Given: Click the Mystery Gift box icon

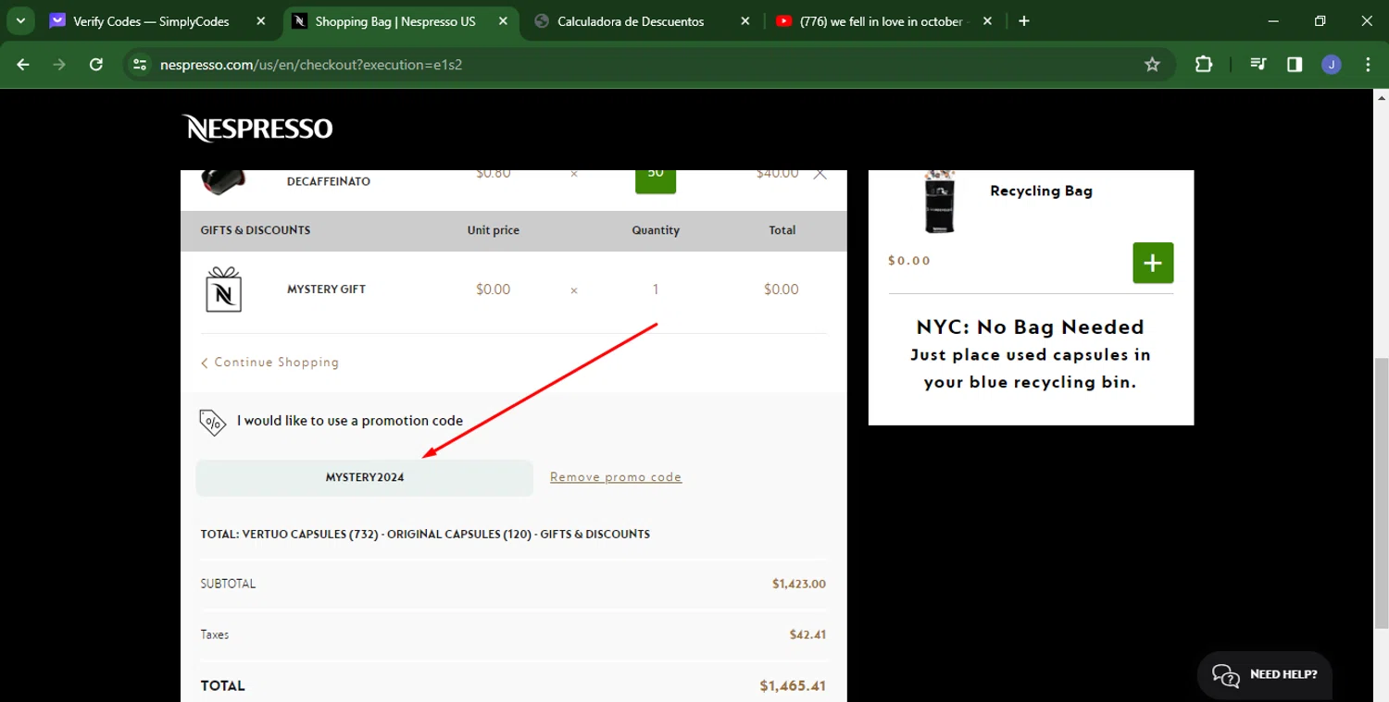Looking at the screenshot, I should click(223, 289).
